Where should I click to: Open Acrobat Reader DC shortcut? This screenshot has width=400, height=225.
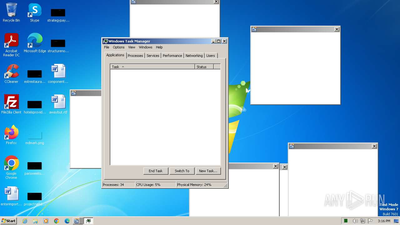pos(12,45)
